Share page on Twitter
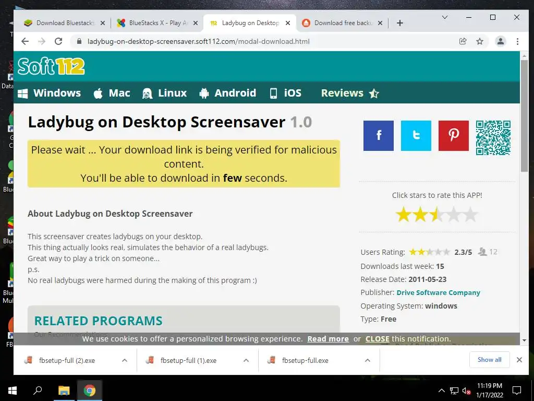This screenshot has height=401, width=534. pos(416,135)
